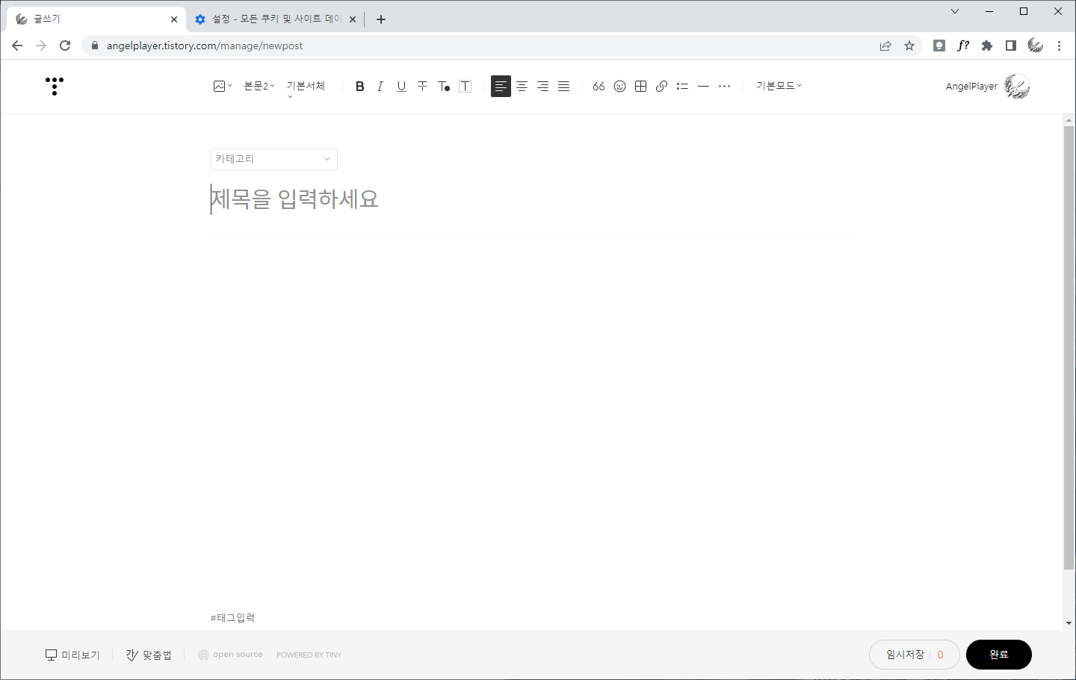Finish the post with 완료 button

pos(999,655)
